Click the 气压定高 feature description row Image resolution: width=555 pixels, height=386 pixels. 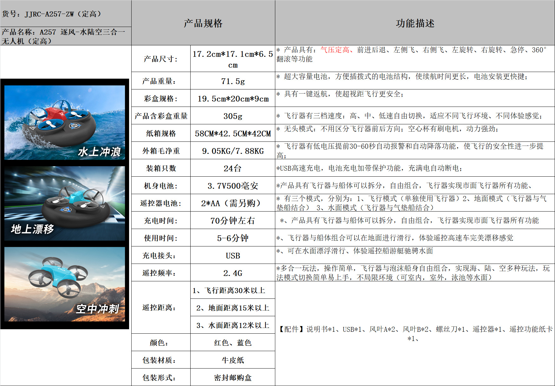415,59
